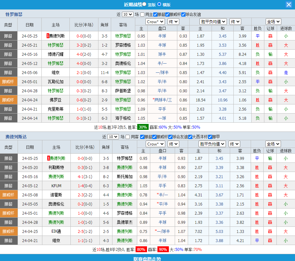This screenshot has height=261, width=295.
Task: Click the green 30% win rate badge
Action: click(142, 127)
